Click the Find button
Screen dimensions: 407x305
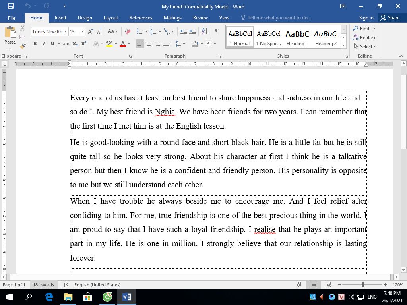tap(361, 28)
